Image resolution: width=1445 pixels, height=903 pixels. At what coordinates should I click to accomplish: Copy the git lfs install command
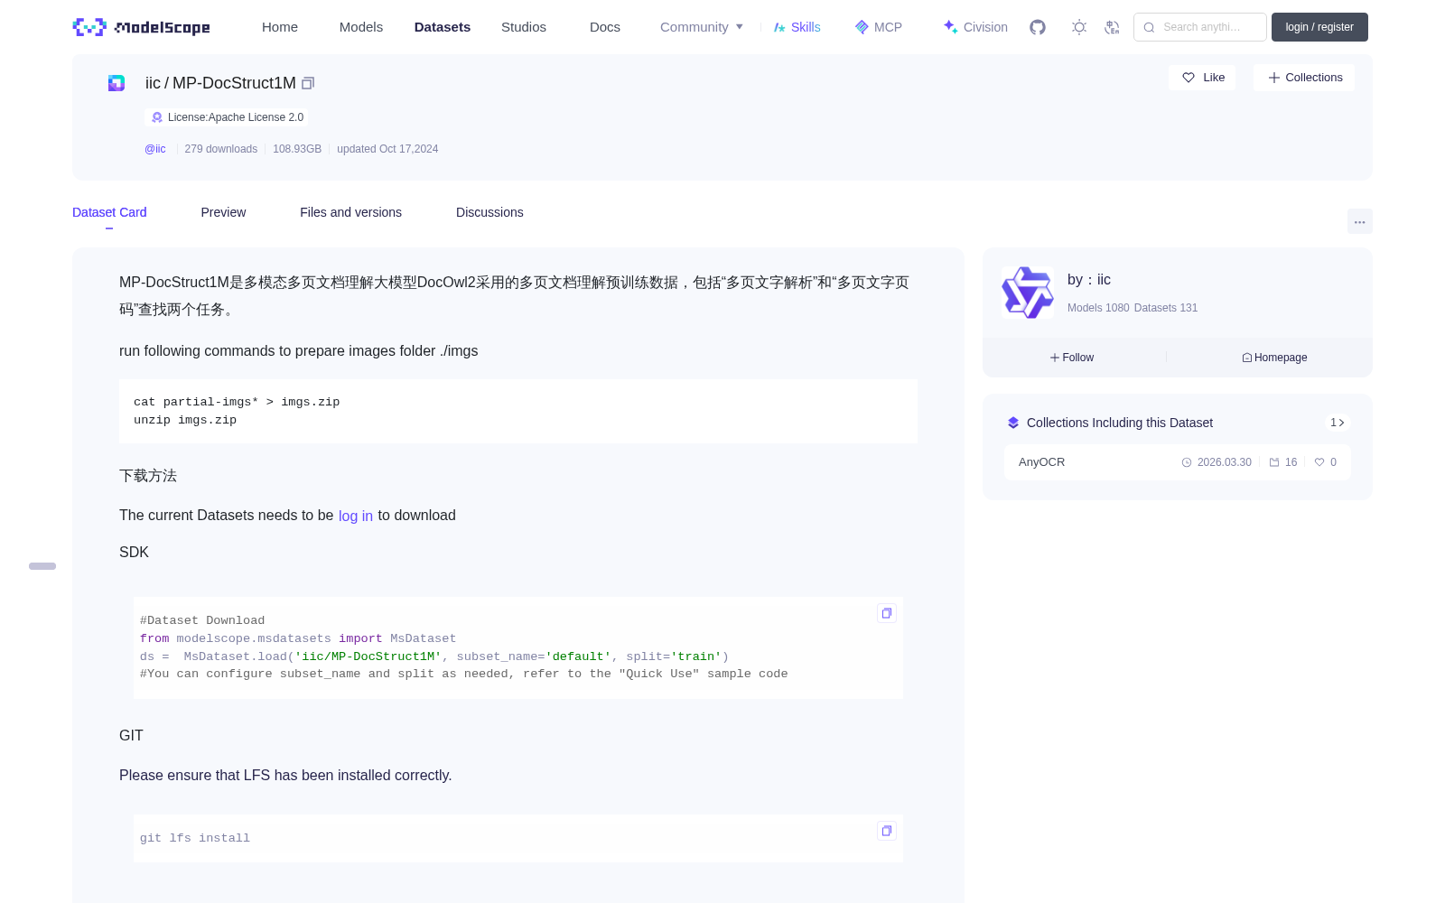pos(887,831)
